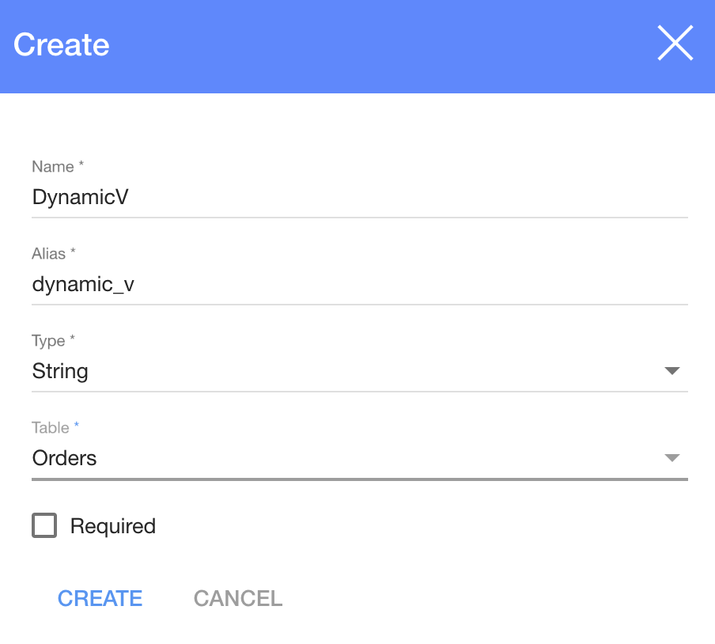
Task: Click the Alias field containing dynamic_v
Action: tap(359, 284)
